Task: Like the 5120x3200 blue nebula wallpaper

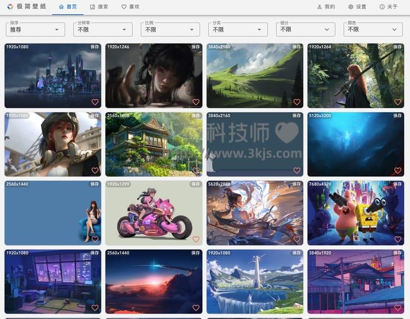Action: point(398,171)
